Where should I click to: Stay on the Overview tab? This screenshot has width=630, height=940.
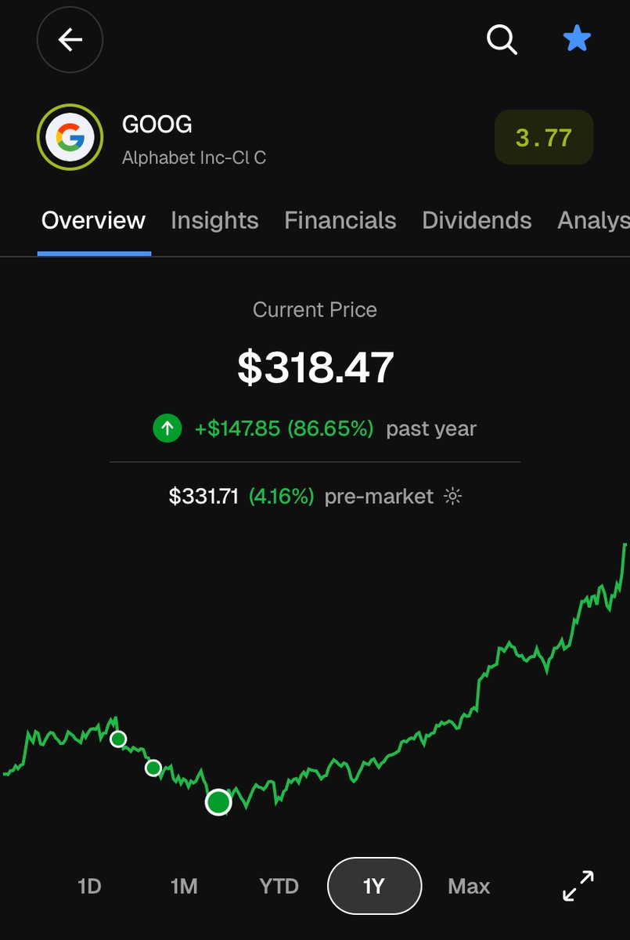[93, 220]
